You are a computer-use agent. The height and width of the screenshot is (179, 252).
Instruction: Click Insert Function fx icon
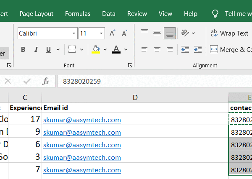coord(46,81)
